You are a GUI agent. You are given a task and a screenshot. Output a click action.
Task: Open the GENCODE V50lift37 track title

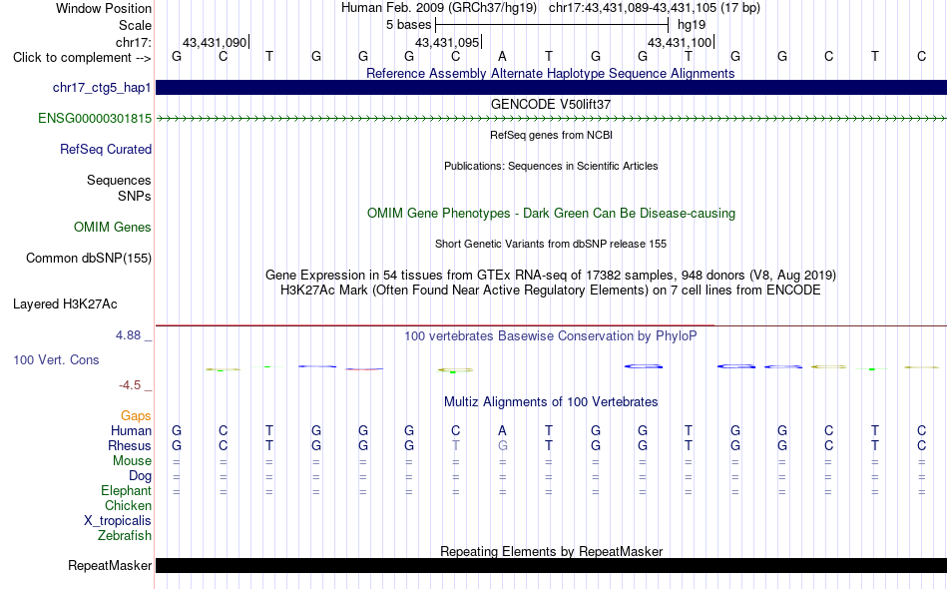(x=551, y=104)
